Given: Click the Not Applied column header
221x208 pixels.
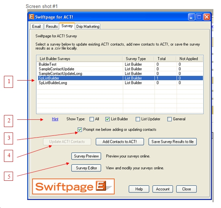Looking at the screenshot, I should [x=189, y=59].
